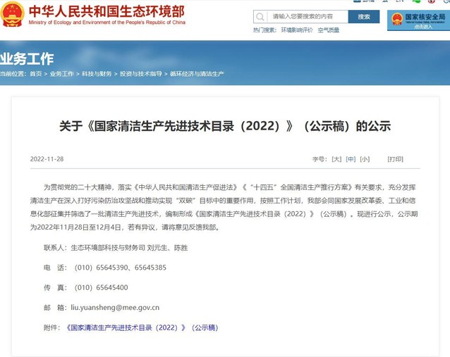Set font size to small [小]
Viewport: 450px width, 357px height.
tap(365, 159)
